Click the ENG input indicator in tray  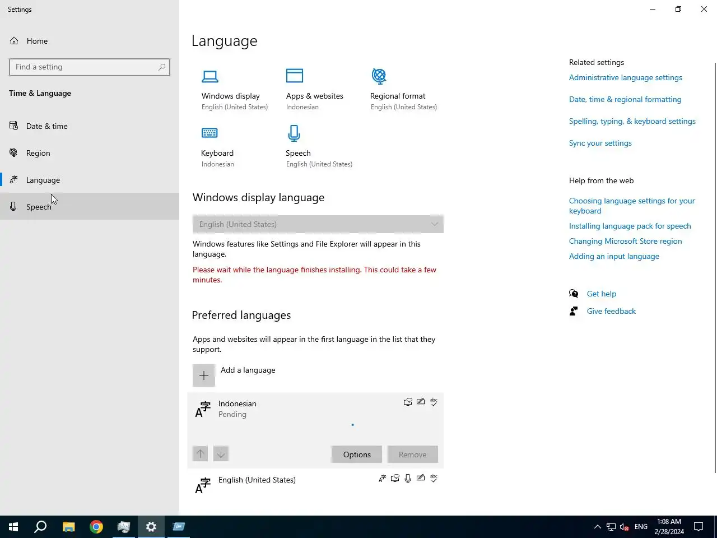[641, 527]
